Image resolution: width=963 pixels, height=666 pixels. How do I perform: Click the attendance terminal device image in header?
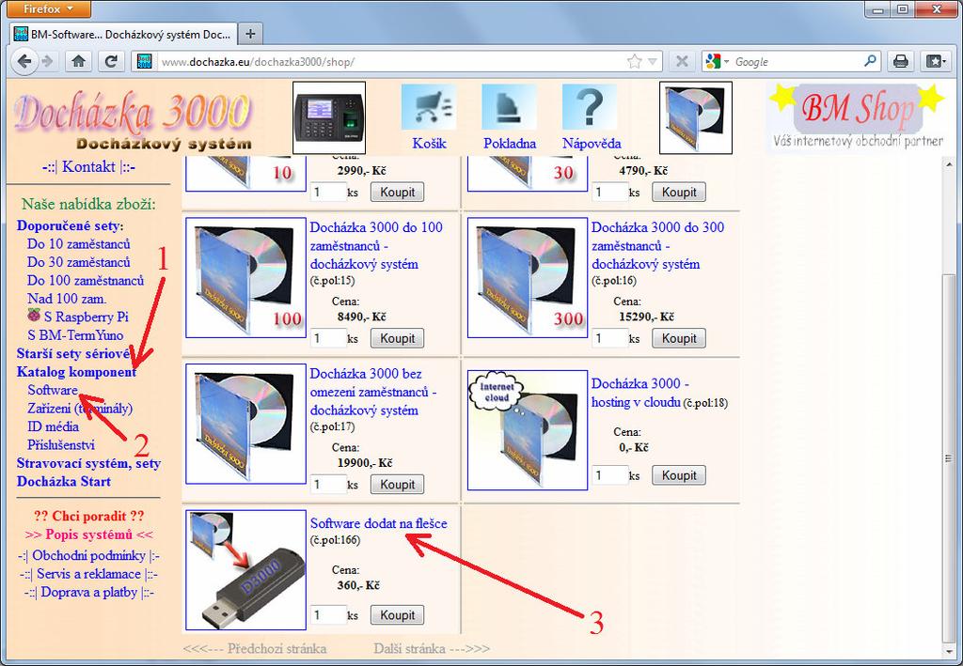[329, 117]
